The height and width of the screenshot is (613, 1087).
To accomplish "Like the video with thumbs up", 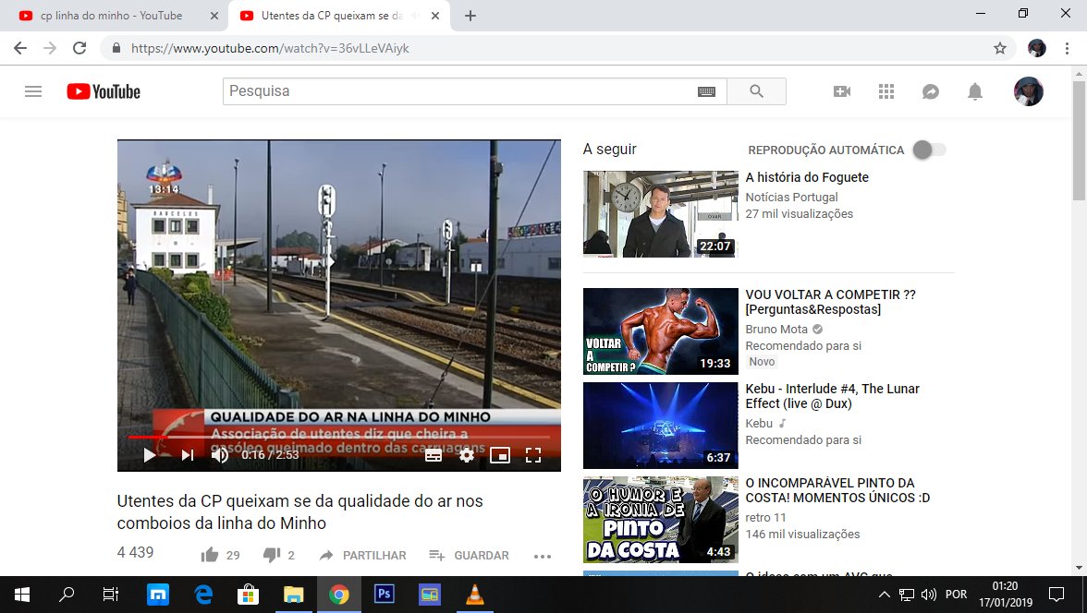I will click(209, 555).
